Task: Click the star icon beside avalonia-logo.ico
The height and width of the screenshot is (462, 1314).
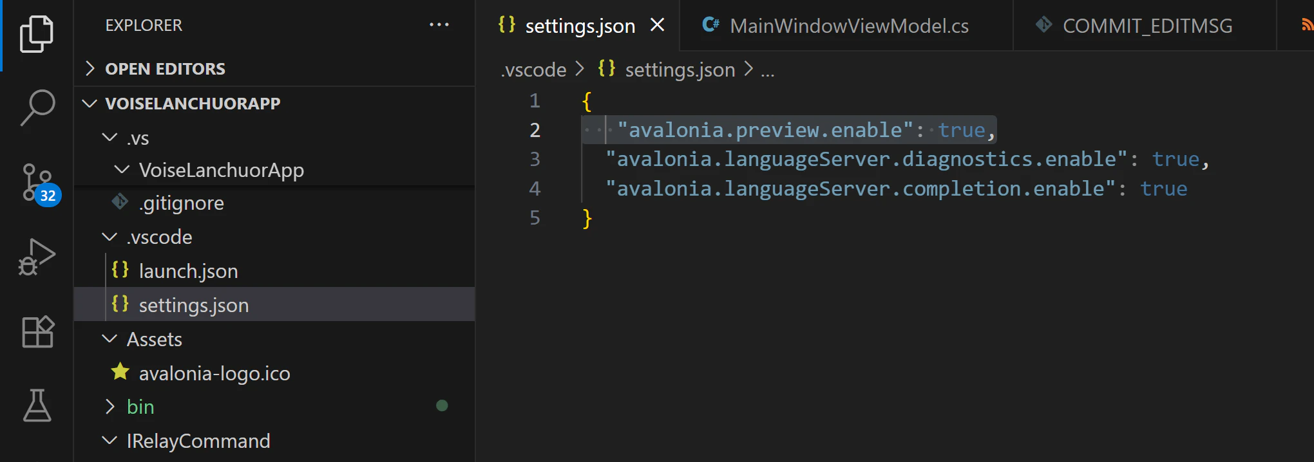Action: coord(120,372)
